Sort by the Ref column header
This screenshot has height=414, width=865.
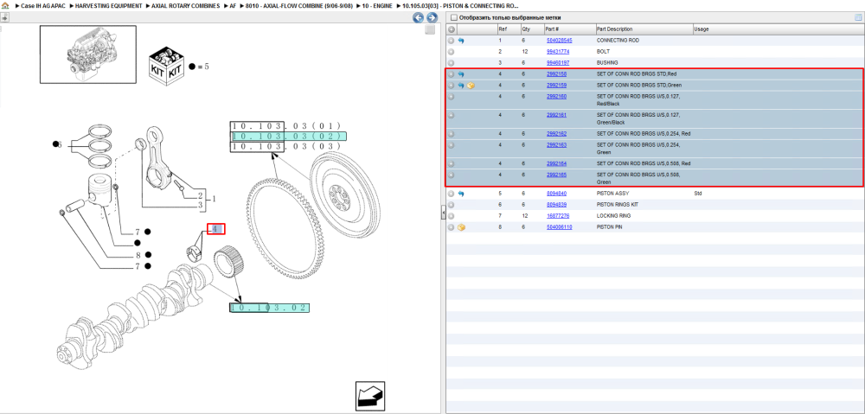tap(509, 29)
